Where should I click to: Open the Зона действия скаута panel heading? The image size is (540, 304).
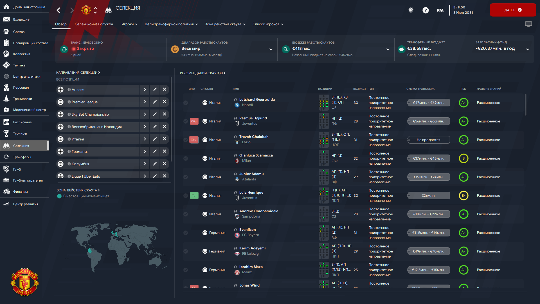coord(78,190)
